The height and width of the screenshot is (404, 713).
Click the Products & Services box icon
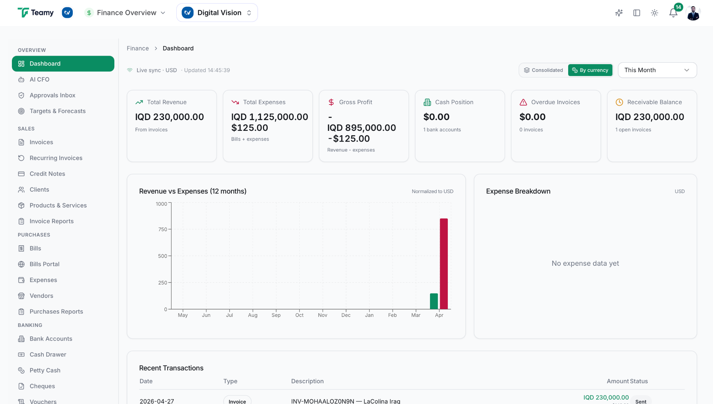21,205
